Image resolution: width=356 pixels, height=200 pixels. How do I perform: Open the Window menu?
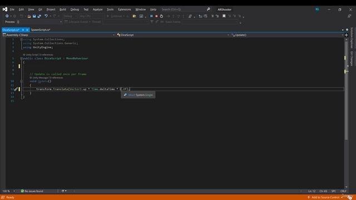click(x=141, y=9)
